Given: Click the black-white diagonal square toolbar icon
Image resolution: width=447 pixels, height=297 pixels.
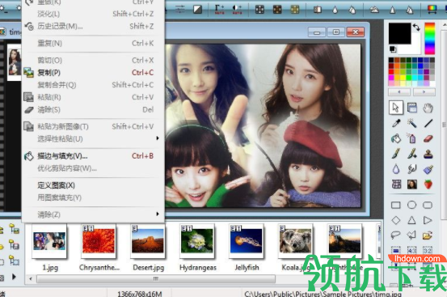Looking at the screenshot, I should click(x=197, y=10).
